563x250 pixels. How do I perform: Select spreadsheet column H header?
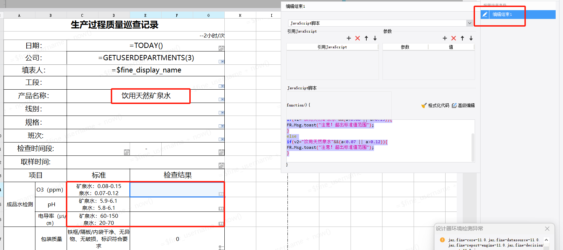[x=240, y=15]
